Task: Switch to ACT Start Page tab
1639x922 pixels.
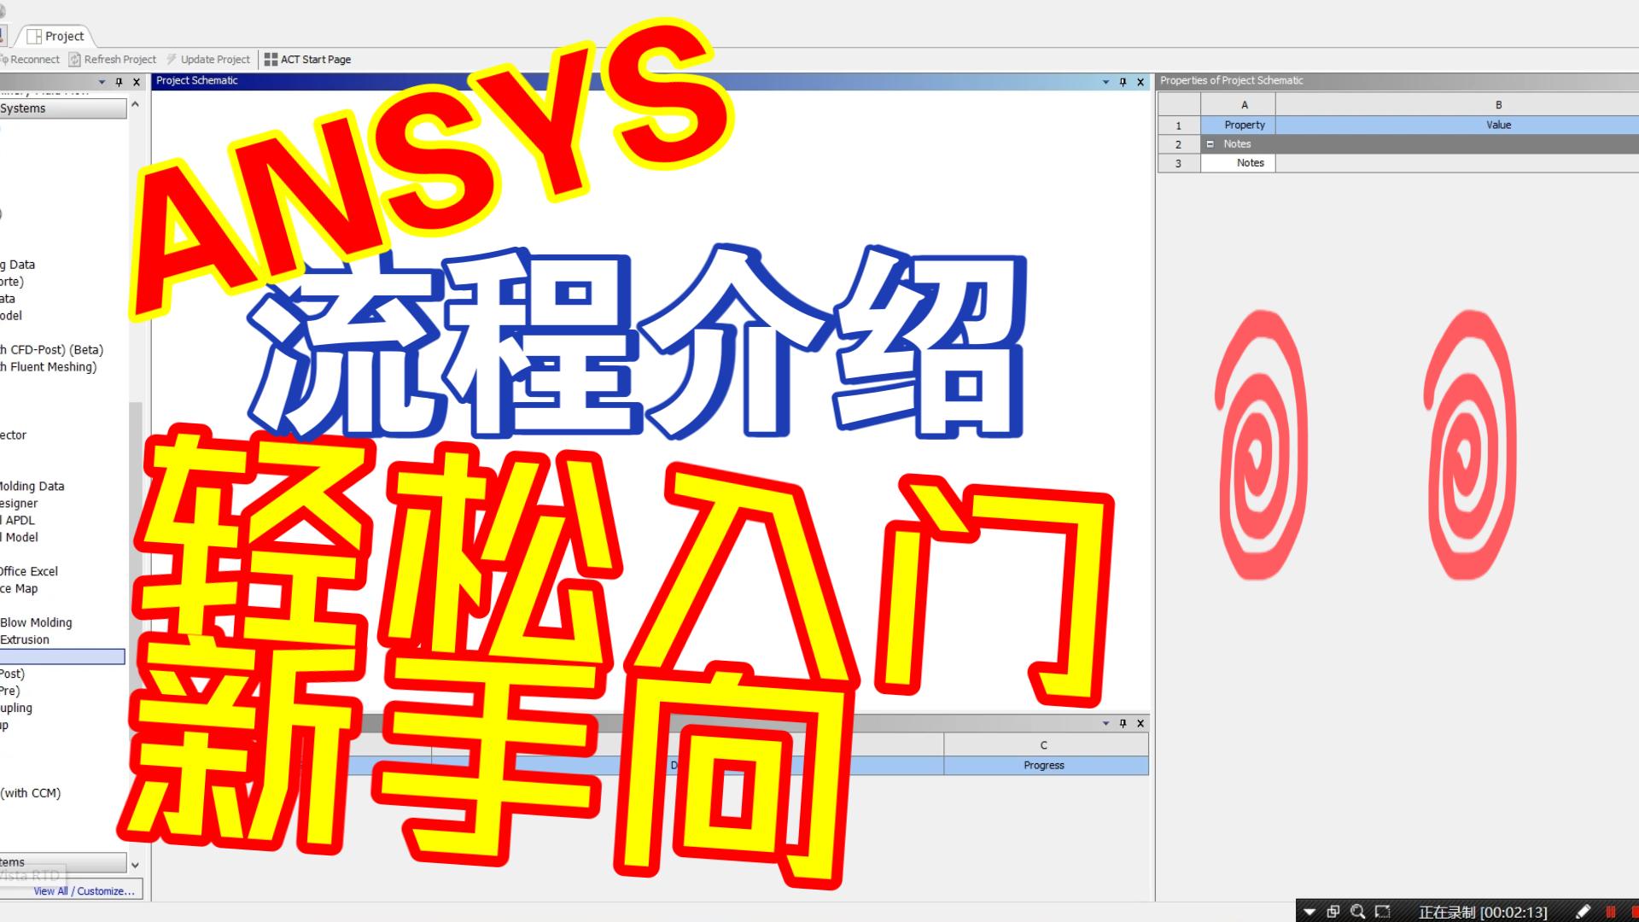Action: point(304,59)
